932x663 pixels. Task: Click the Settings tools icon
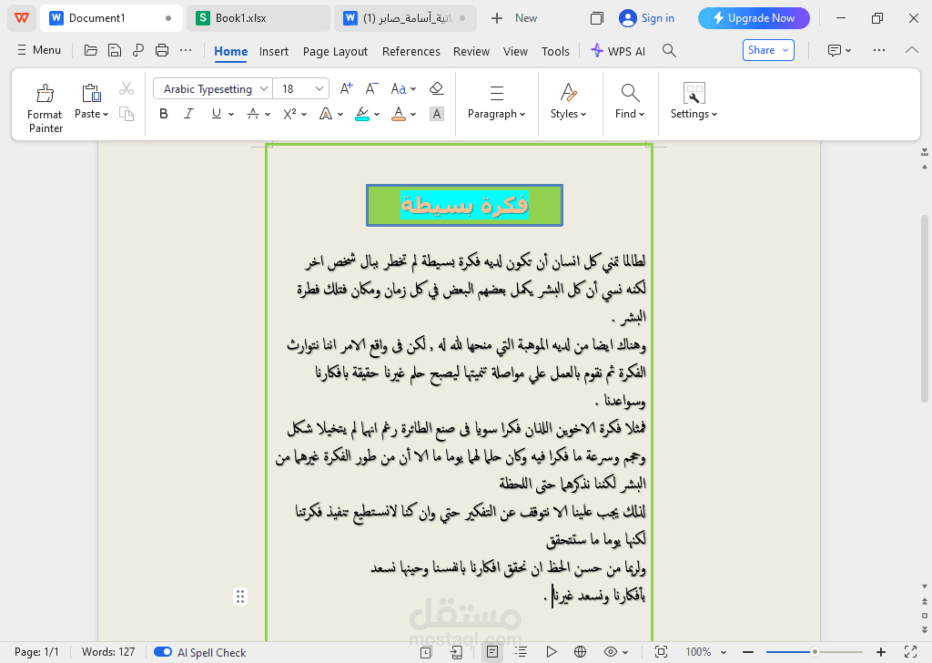(694, 94)
